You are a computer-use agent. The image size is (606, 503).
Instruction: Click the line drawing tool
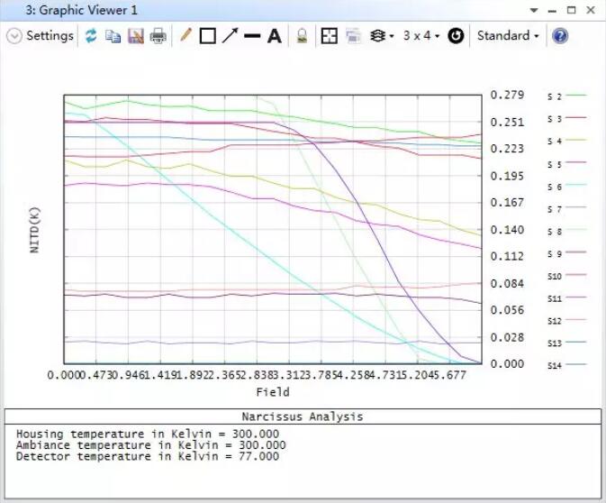(252, 36)
